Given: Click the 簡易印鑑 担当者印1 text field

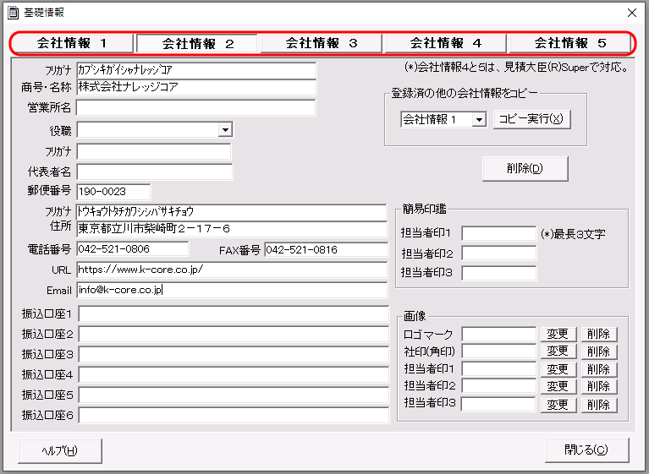Looking at the screenshot, I should (x=498, y=233).
